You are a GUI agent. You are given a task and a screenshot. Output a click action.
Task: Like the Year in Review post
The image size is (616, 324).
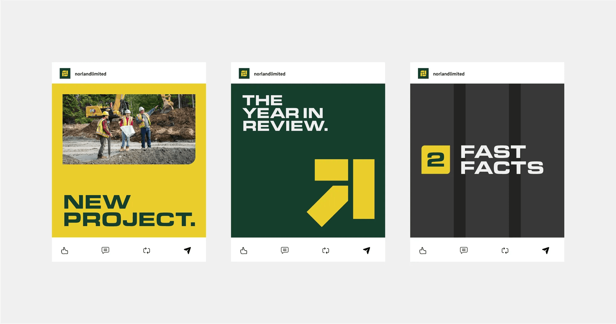(x=244, y=251)
